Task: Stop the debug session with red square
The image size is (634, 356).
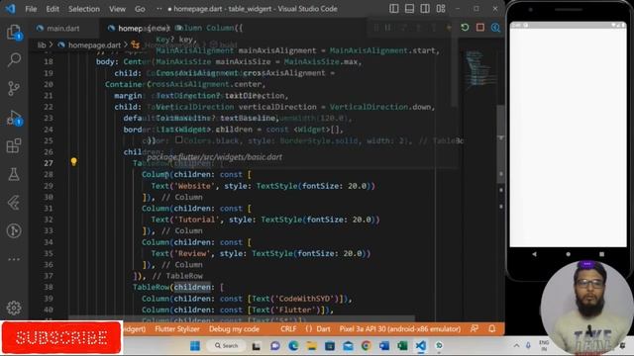Action: 479,28
